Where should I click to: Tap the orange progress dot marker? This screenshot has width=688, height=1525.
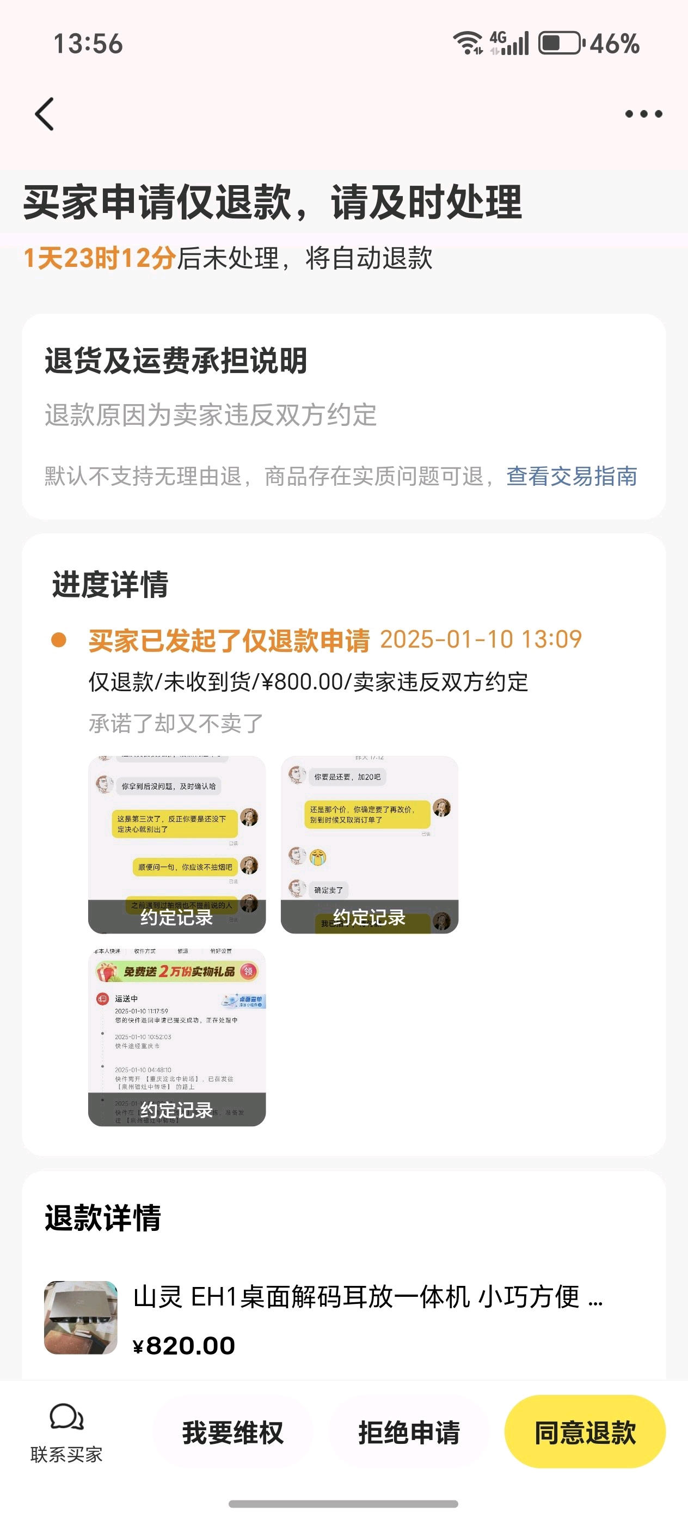59,640
